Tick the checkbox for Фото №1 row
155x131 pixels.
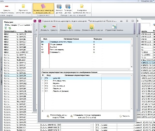point(43,78)
